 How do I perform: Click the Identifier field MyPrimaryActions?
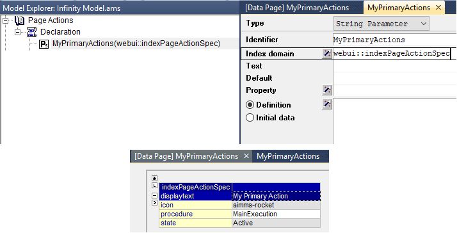pos(395,40)
